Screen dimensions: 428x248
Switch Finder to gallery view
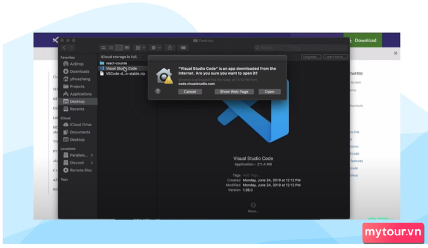(x=127, y=48)
